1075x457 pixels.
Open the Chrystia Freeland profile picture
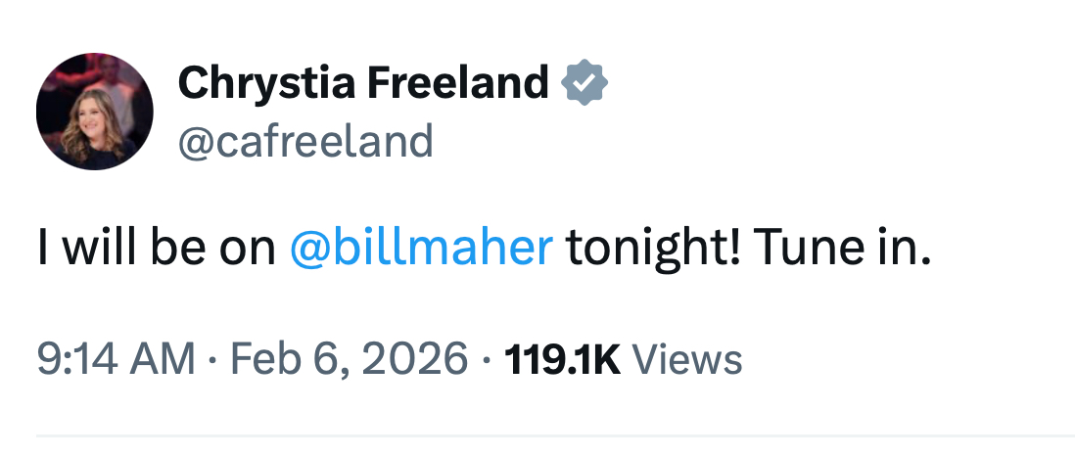tap(95, 112)
